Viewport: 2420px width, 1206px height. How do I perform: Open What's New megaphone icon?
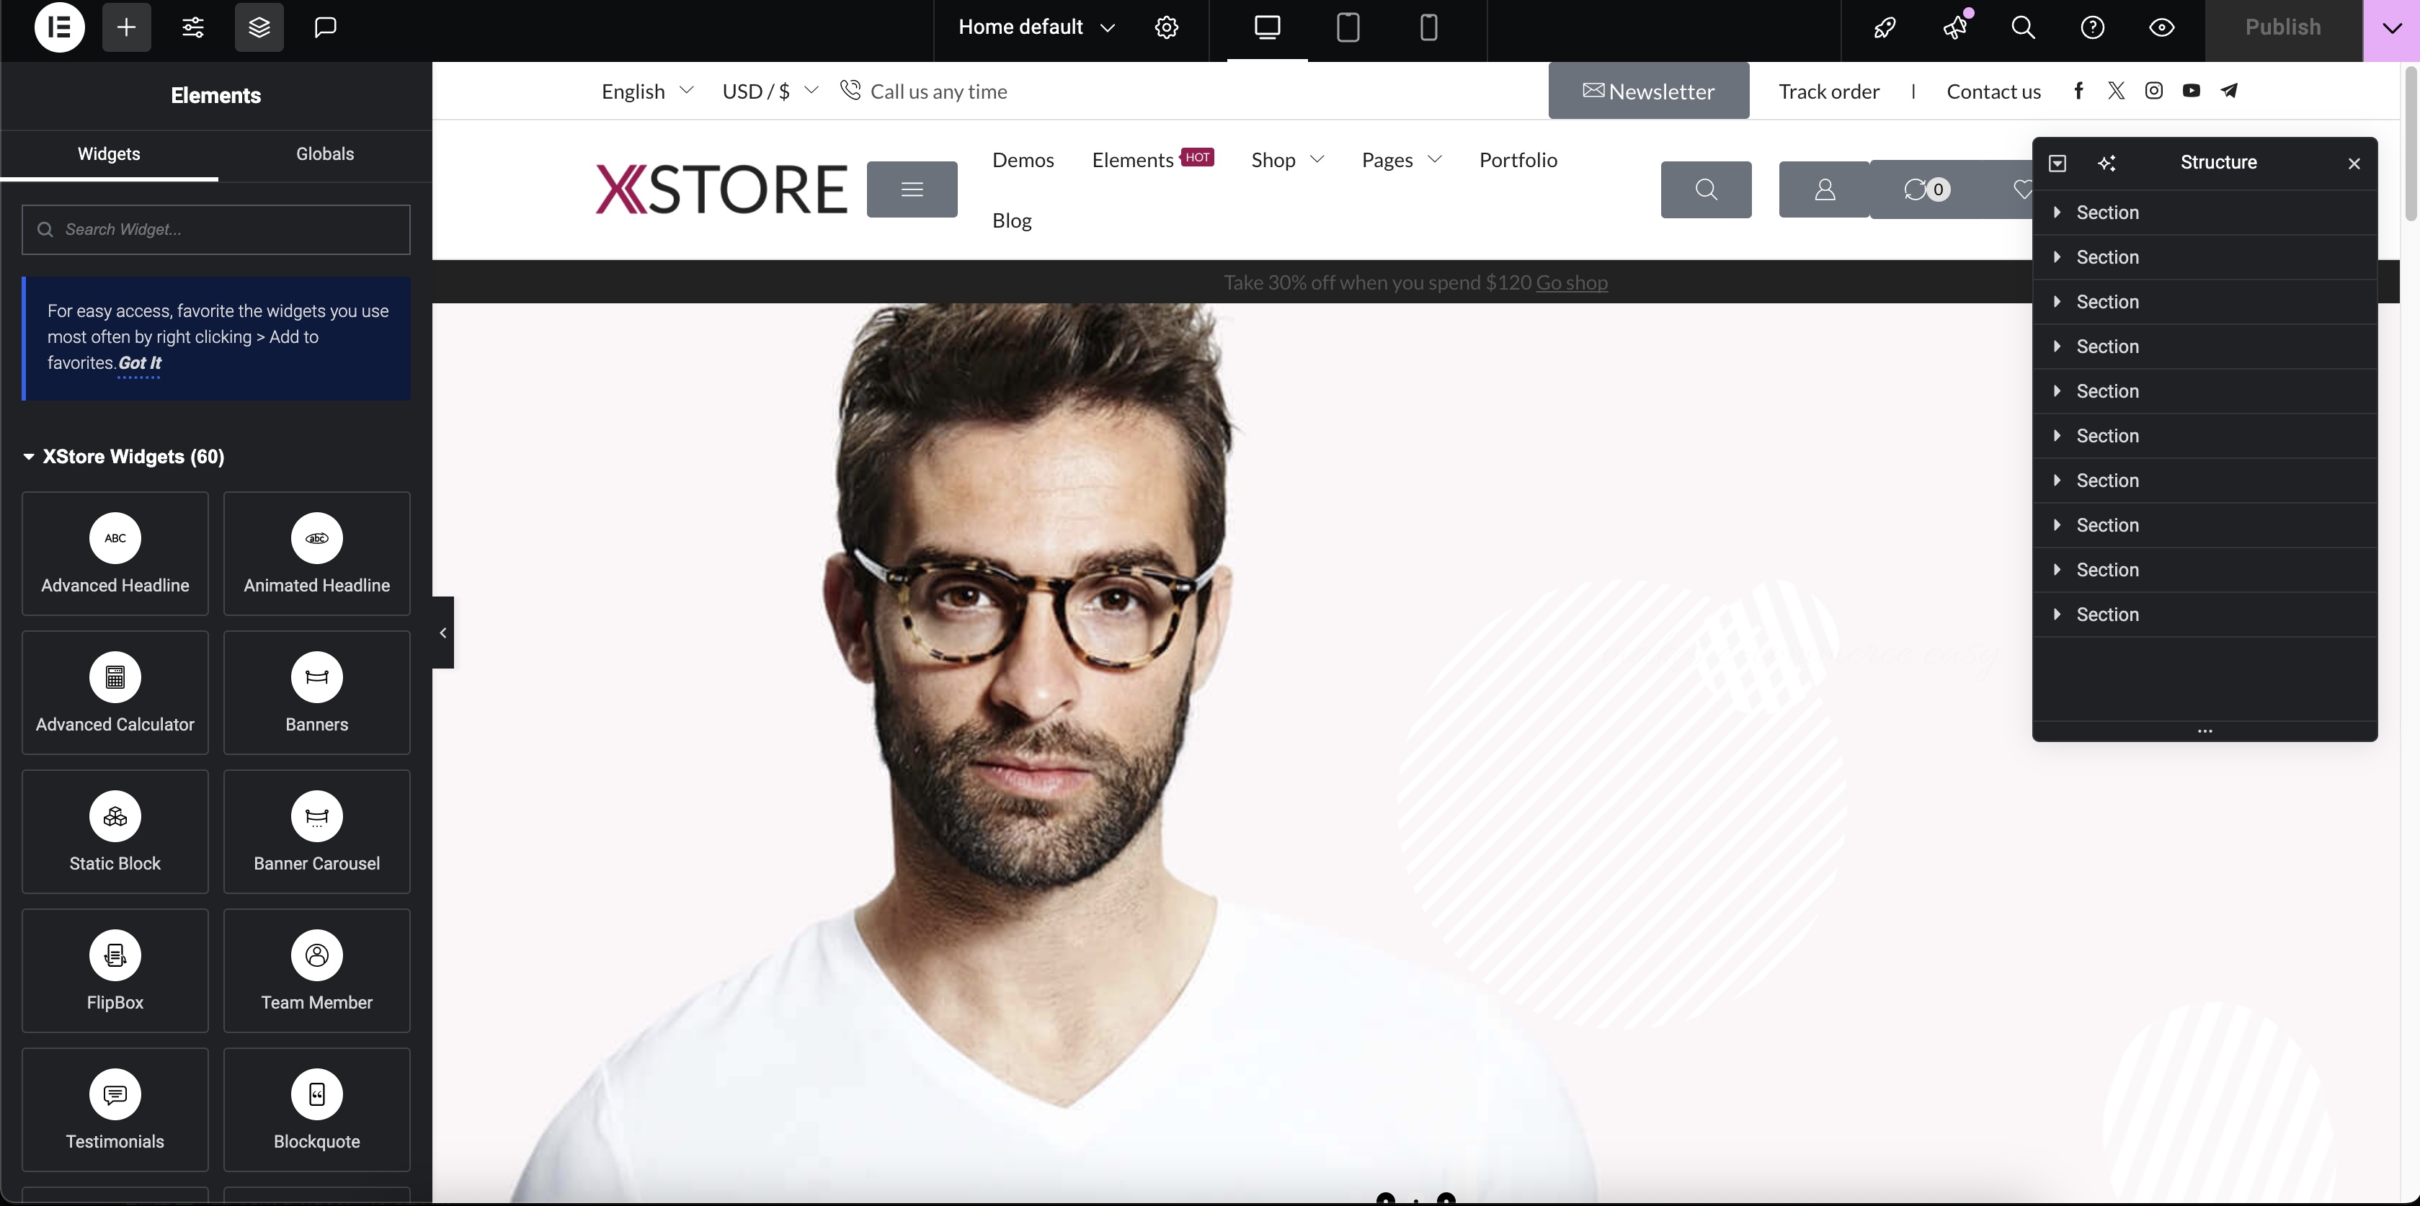(x=1954, y=27)
